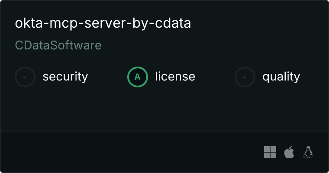Click the empty footer area left of platform icons
Screen dimensions: 329x173
130,152
